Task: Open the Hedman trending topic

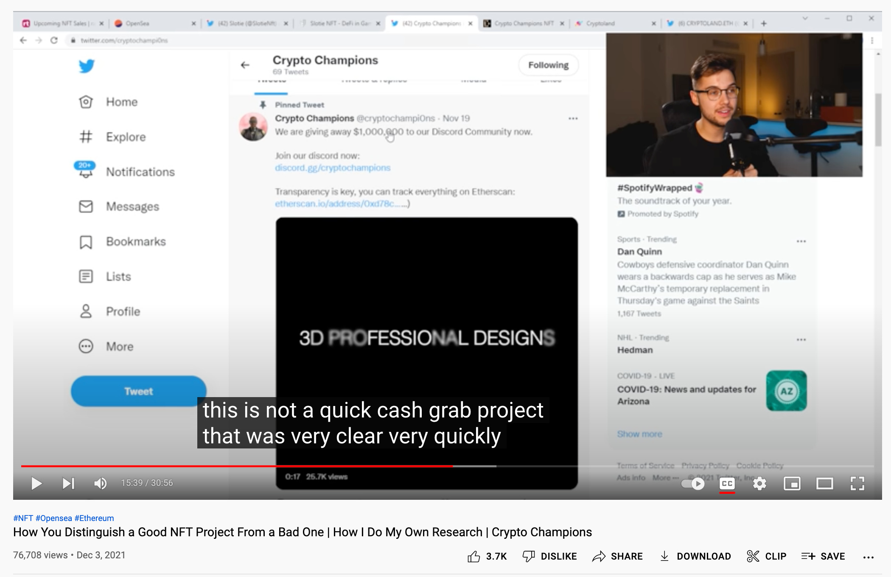Action: coord(635,350)
